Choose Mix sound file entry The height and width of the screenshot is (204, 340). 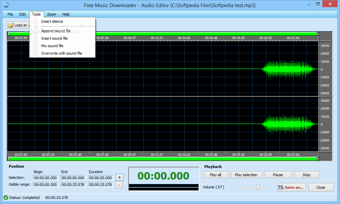[x=63, y=46]
